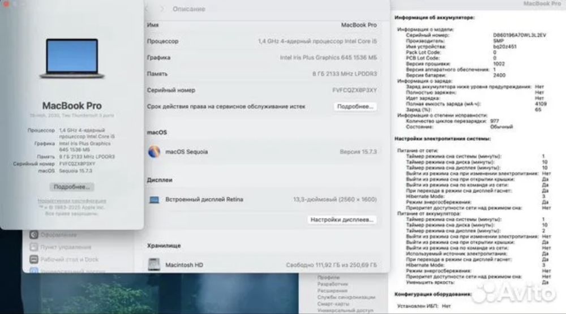Click Производитель value SMP
Image resolution: width=566 pixels, height=314 pixels.
(x=498, y=41)
